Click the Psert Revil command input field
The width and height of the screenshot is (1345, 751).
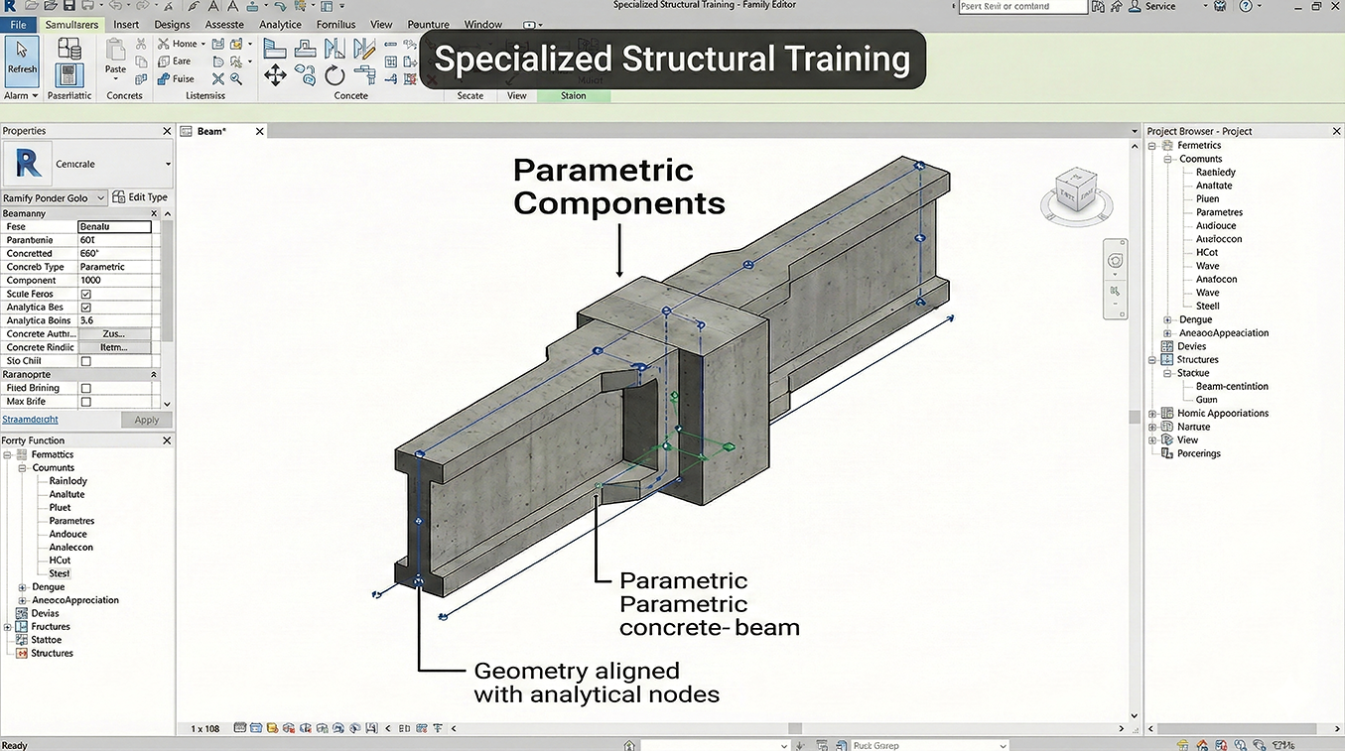[x=1022, y=6]
